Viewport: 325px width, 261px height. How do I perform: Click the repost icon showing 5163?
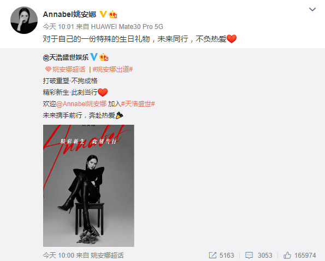[x=212, y=255]
